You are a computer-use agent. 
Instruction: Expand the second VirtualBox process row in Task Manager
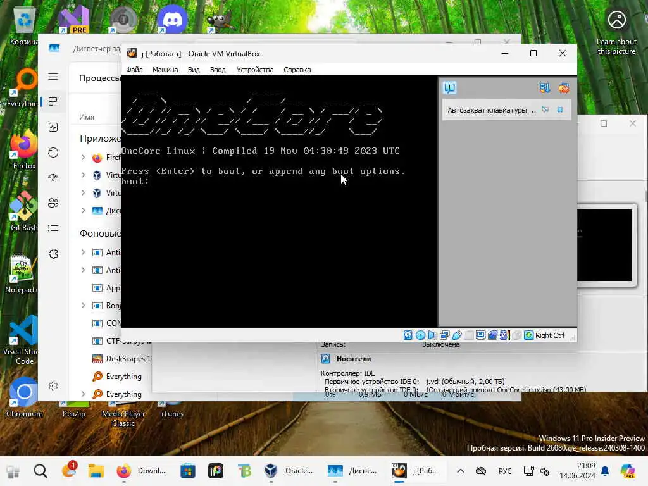pyautogui.click(x=83, y=193)
